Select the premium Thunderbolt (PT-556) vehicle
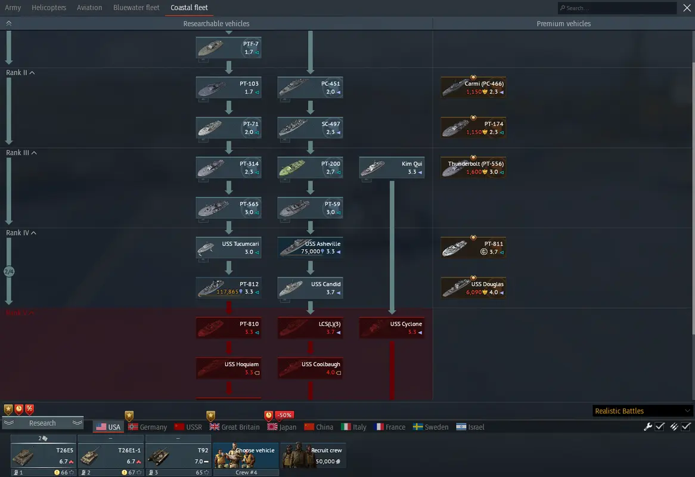Image resolution: width=695 pixels, height=477 pixels. pos(473,168)
